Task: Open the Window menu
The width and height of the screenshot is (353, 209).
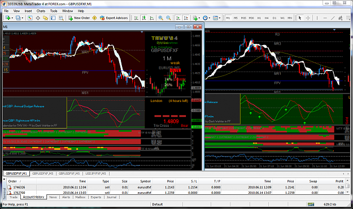Action: pos(67,11)
